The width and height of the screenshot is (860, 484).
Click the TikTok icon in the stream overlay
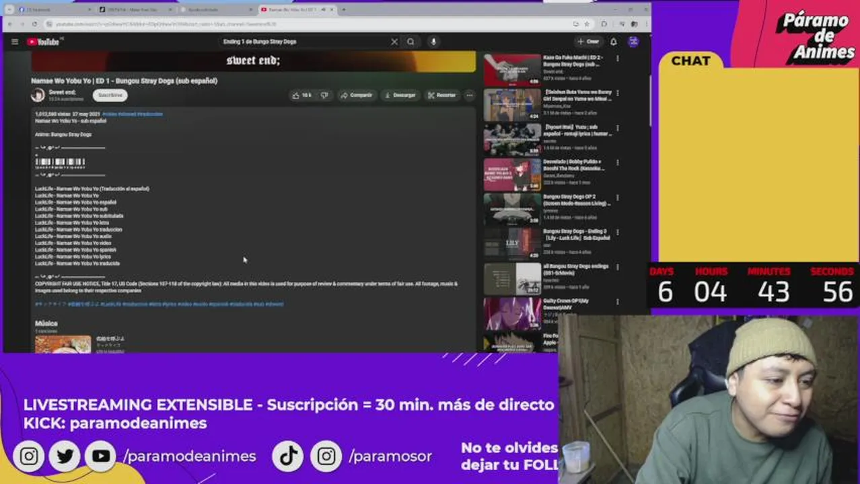(289, 456)
